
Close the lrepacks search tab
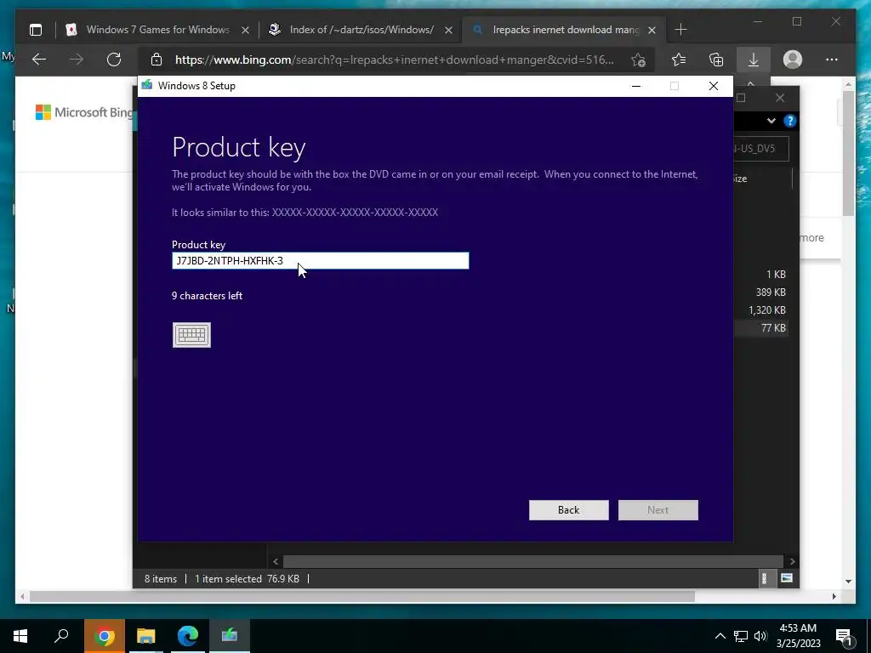[652, 30]
